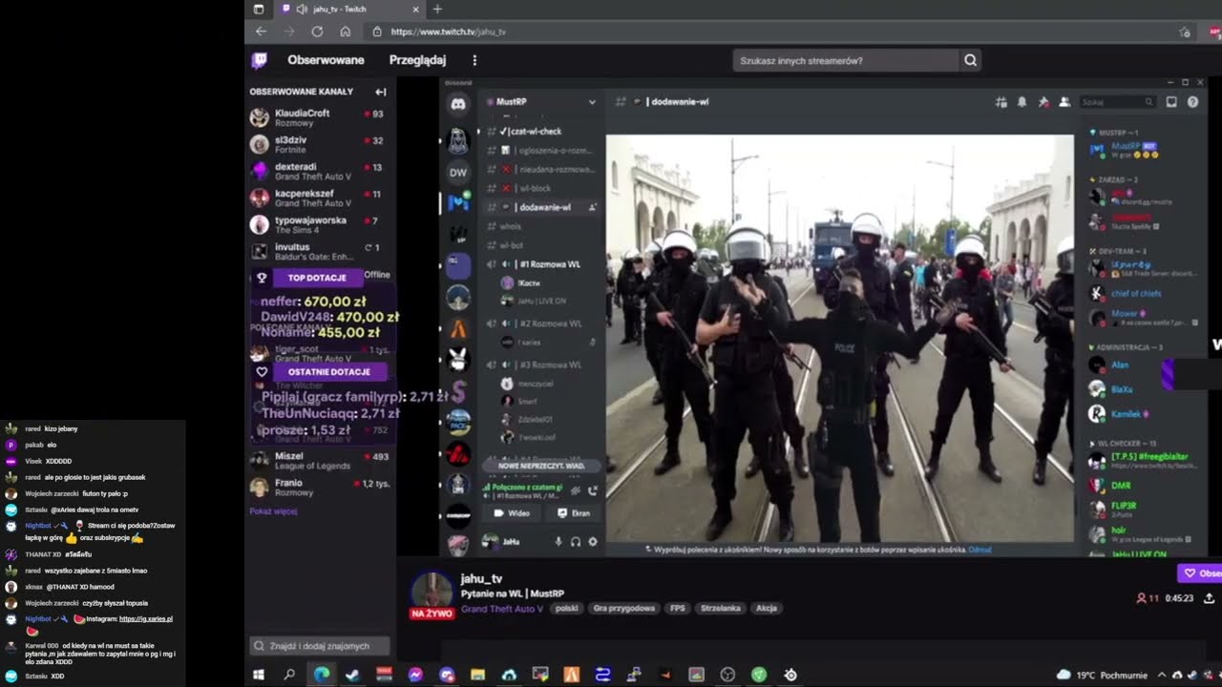Viewport: 1222px width, 687px height.
Task: Turn on Wideo in voice panel
Action: tap(513, 513)
